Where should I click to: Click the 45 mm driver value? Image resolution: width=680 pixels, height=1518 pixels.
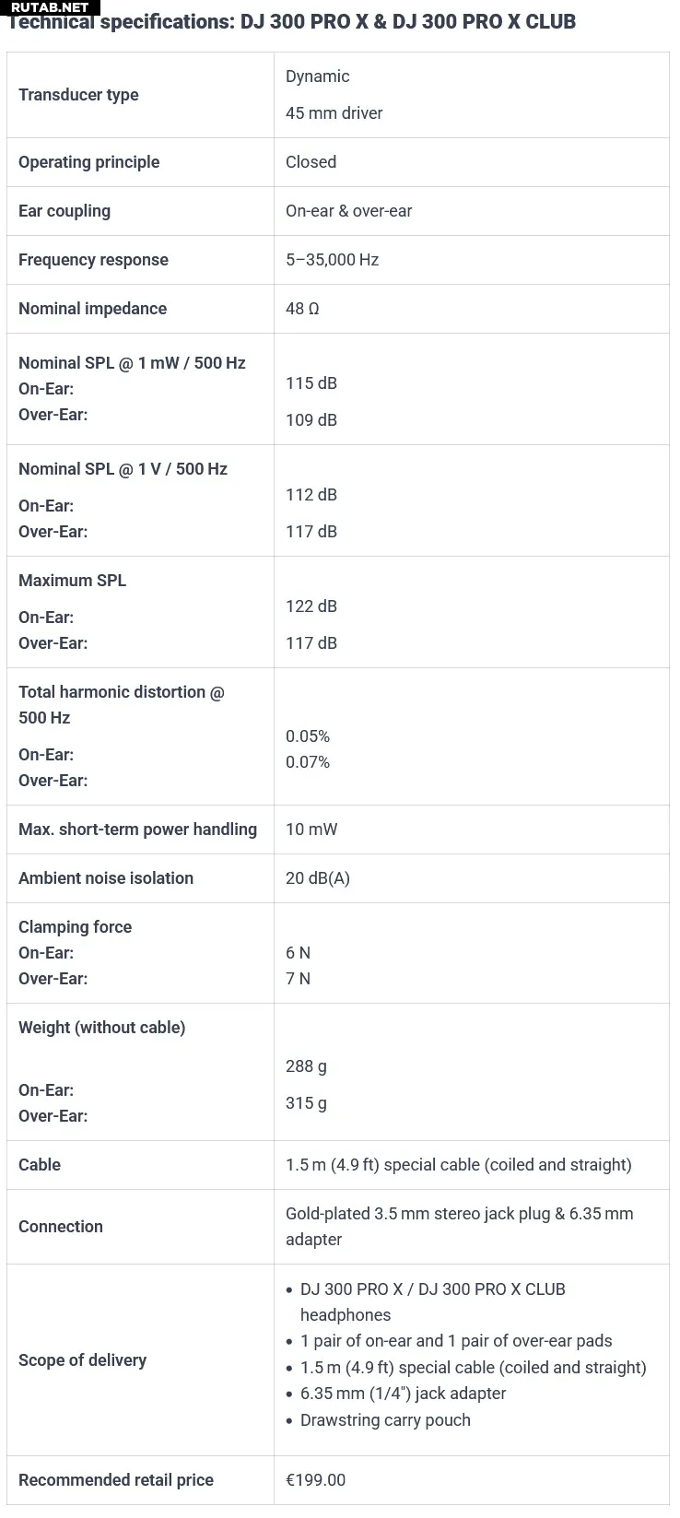click(334, 113)
